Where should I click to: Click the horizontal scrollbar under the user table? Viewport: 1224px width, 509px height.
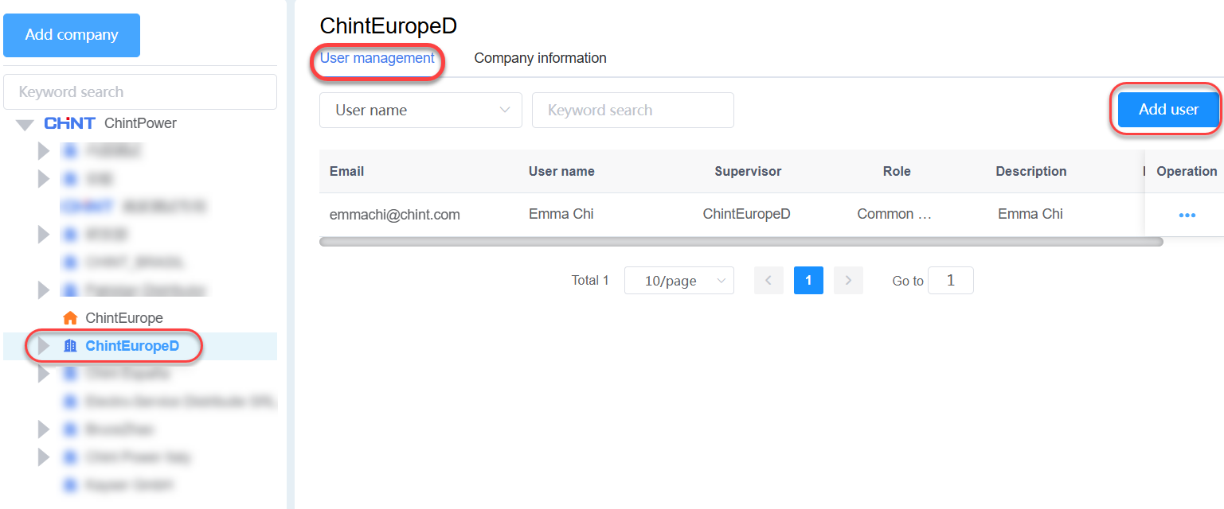tap(741, 241)
